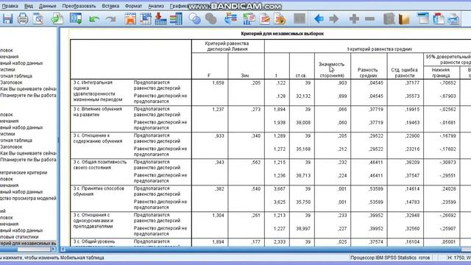Click the Export output icon
The image size is (471, 265).
pyautogui.click(x=57, y=19)
